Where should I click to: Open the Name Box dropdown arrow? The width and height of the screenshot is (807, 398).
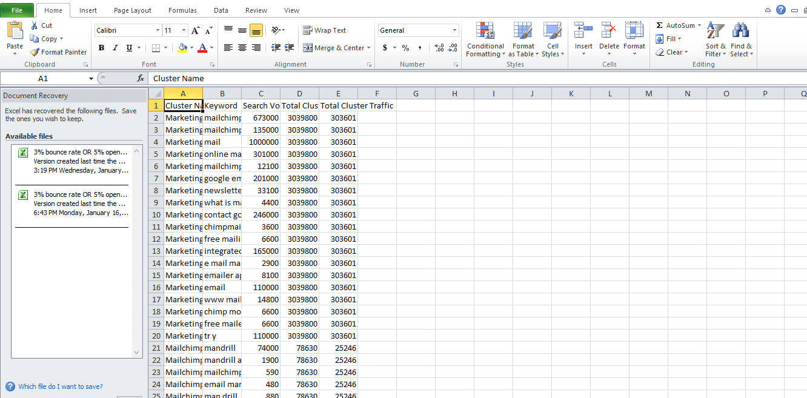coord(91,79)
